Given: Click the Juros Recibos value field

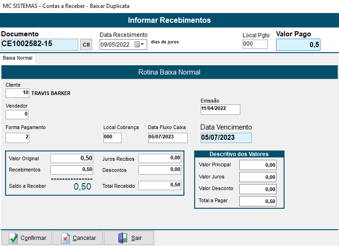Looking at the screenshot, I should pos(160,158).
